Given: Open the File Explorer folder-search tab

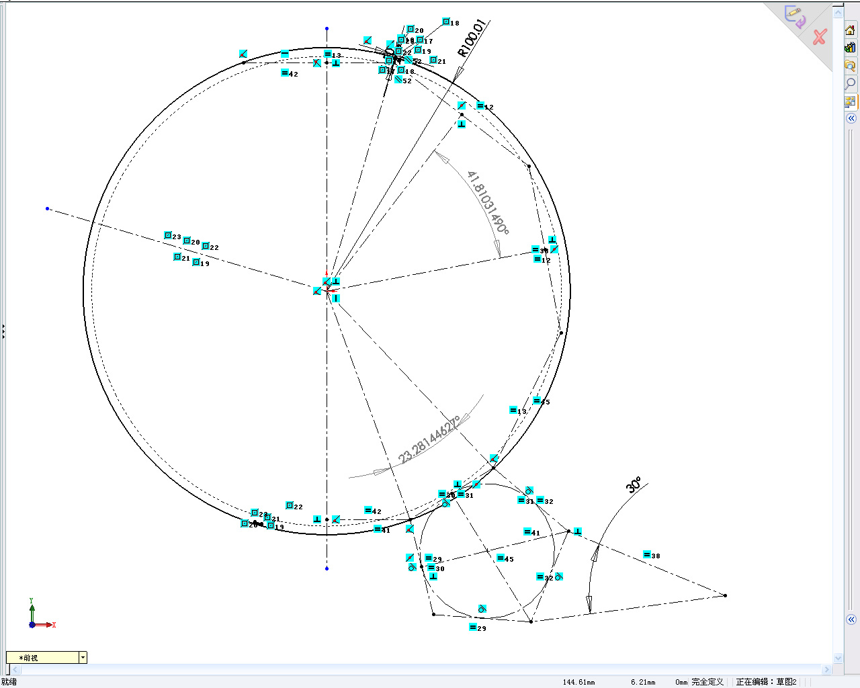Looking at the screenshot, I should click(851, 66).
